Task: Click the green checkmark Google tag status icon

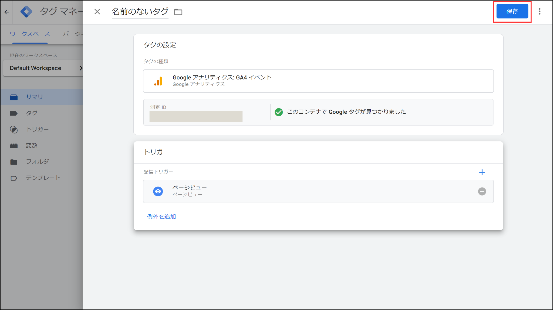Action: [279, 112]
